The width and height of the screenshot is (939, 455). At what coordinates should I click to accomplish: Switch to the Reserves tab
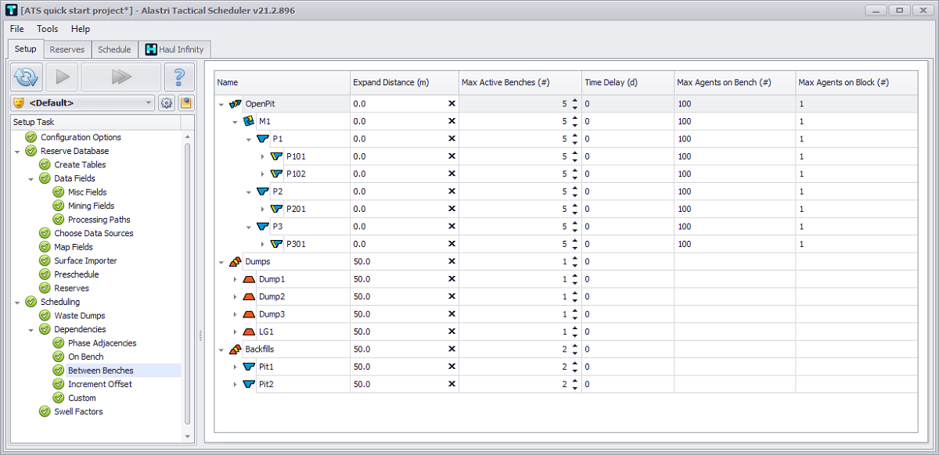67,49
